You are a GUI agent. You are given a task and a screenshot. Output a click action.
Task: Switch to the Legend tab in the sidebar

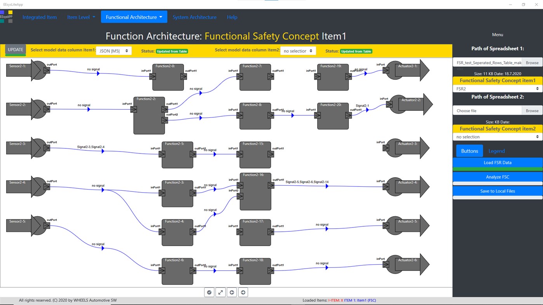[496, 151]
